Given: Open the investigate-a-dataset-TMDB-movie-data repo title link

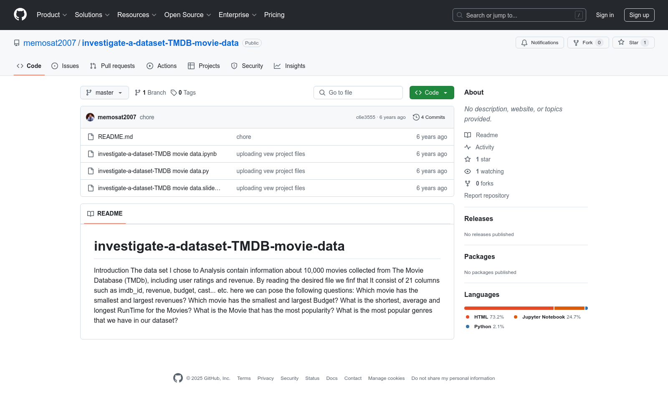Looking at the screenshot, I should (160, 43).
